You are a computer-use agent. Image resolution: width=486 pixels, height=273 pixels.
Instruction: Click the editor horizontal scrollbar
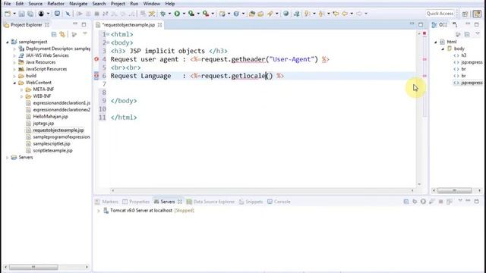point(262,190)
